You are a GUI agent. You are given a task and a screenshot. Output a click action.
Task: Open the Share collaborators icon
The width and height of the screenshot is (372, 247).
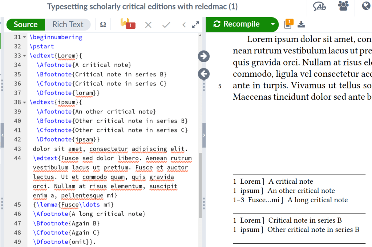tap(343, 7)
